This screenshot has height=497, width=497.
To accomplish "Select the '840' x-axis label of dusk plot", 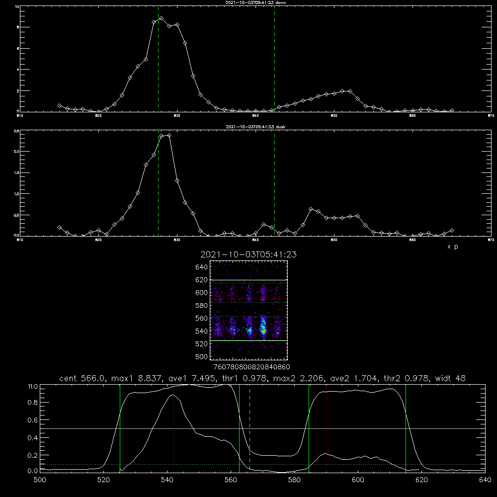I will point(255,240).
